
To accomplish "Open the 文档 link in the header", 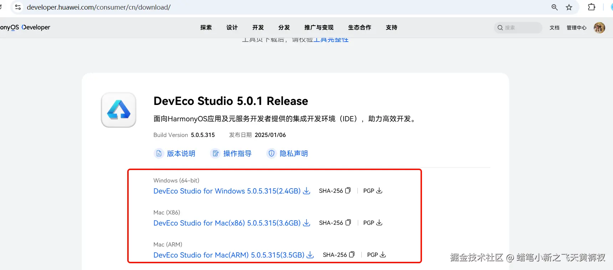I will coord(555,27).
